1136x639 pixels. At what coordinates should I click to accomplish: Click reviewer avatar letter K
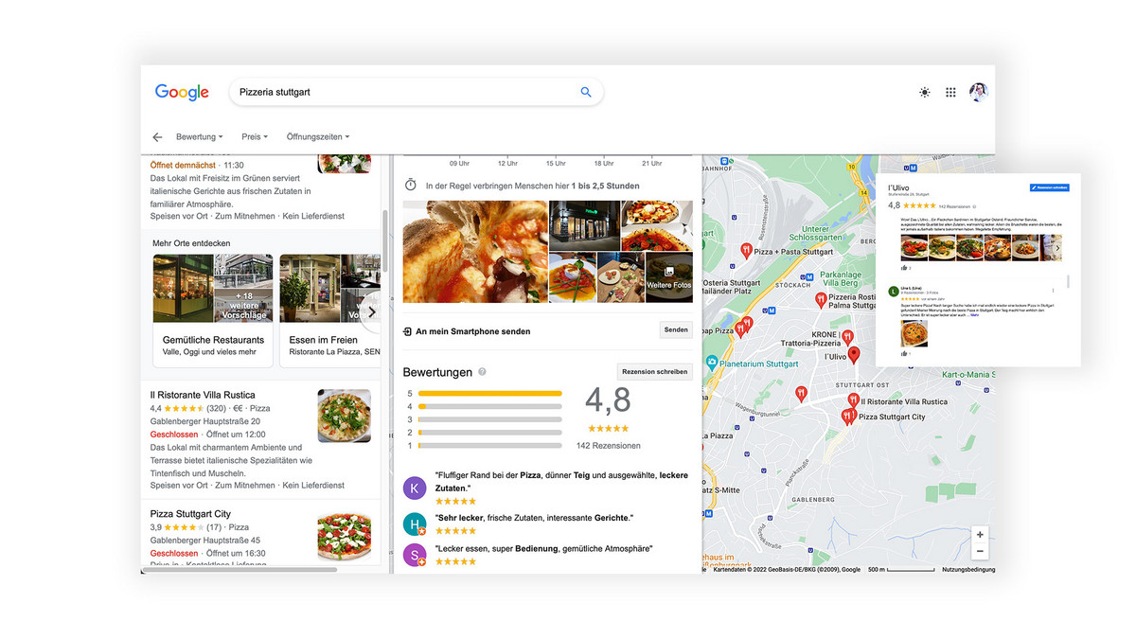pos(414,488)
